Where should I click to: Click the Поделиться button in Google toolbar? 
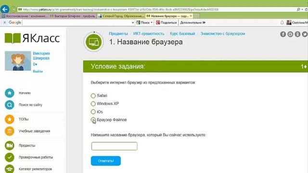point(167,23)
